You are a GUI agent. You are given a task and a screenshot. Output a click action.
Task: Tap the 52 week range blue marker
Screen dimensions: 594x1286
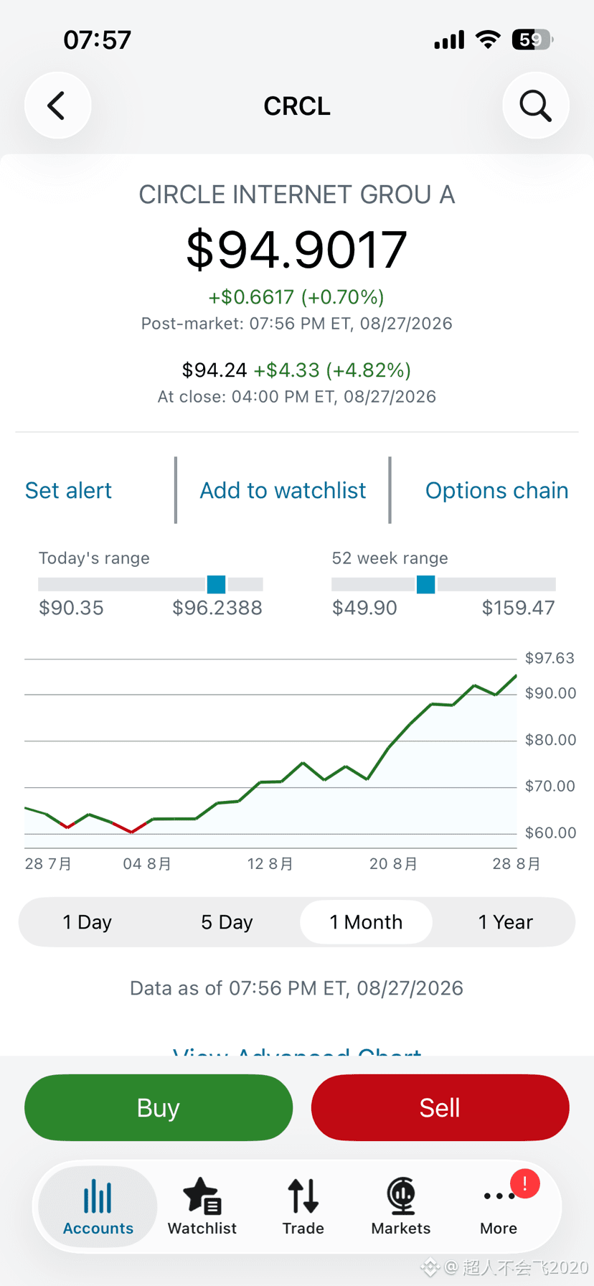point(425,584)
